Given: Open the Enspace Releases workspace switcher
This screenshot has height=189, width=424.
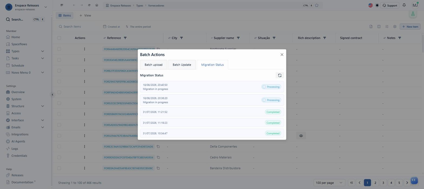Looking at the screenshot, I should point(26,7).
